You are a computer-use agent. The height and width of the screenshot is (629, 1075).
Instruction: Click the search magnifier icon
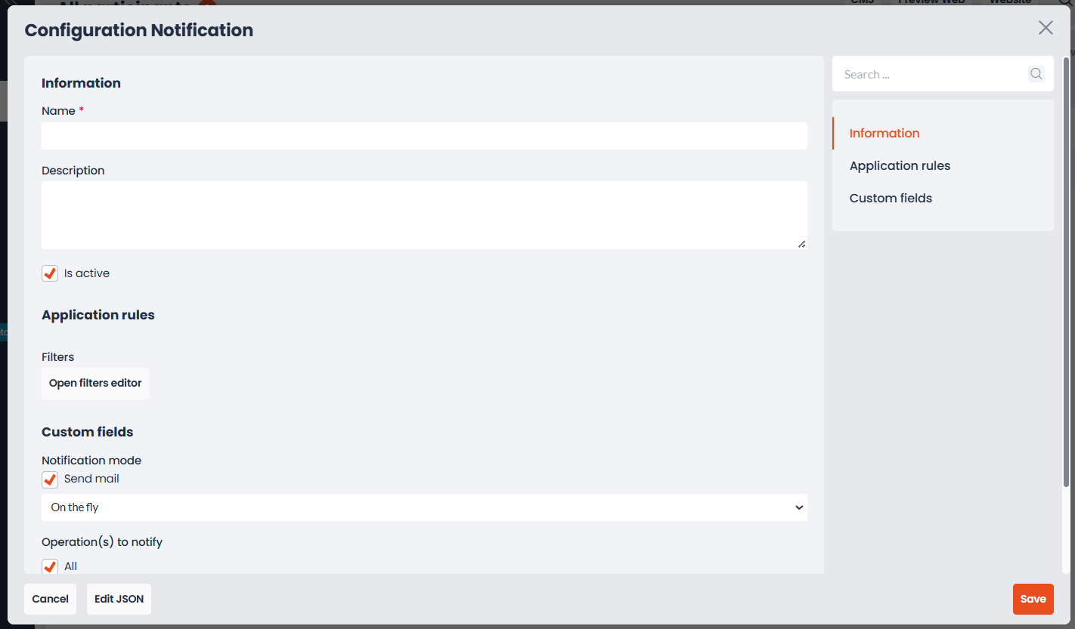[x=1036, y=74]
